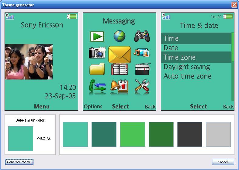Screen dimensions: 239x170
Task: Click Menu softkey in standby preview
Action: [42, 106]
